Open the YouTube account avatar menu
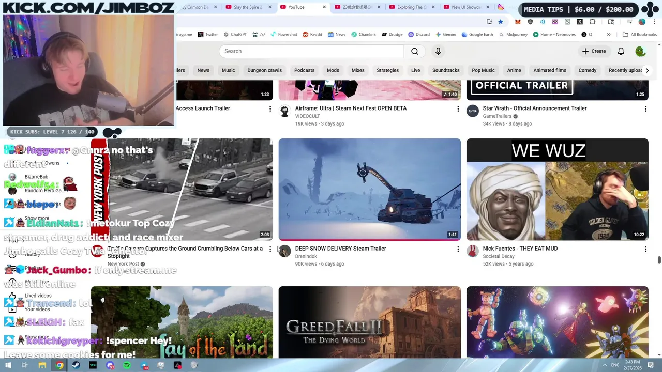The height and width of the screenshot is (372, 662). pos(640,51)
